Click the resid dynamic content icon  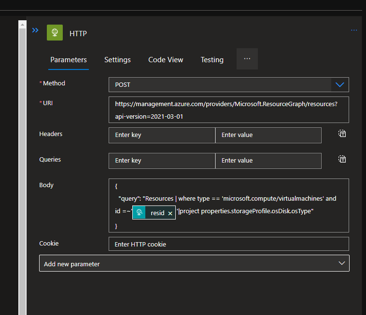(140, 212)
